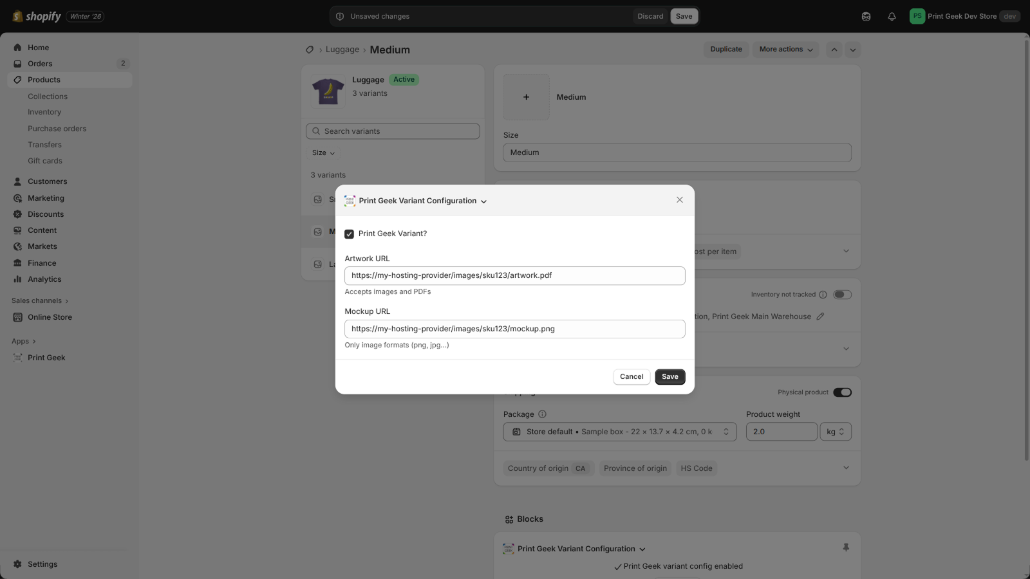Click the Mockup URL field
The image size is (1030, 579).
pos(515,329)
